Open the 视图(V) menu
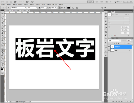The width and height of the screenshot is (134, 103). click(49, 5)
